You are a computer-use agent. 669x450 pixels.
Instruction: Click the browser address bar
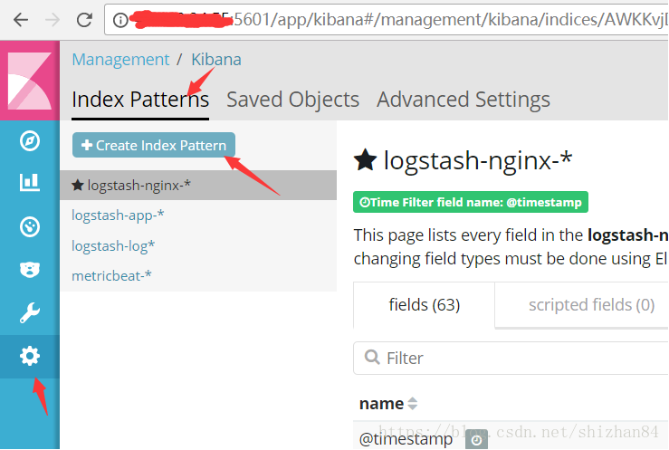click(387, 20)
